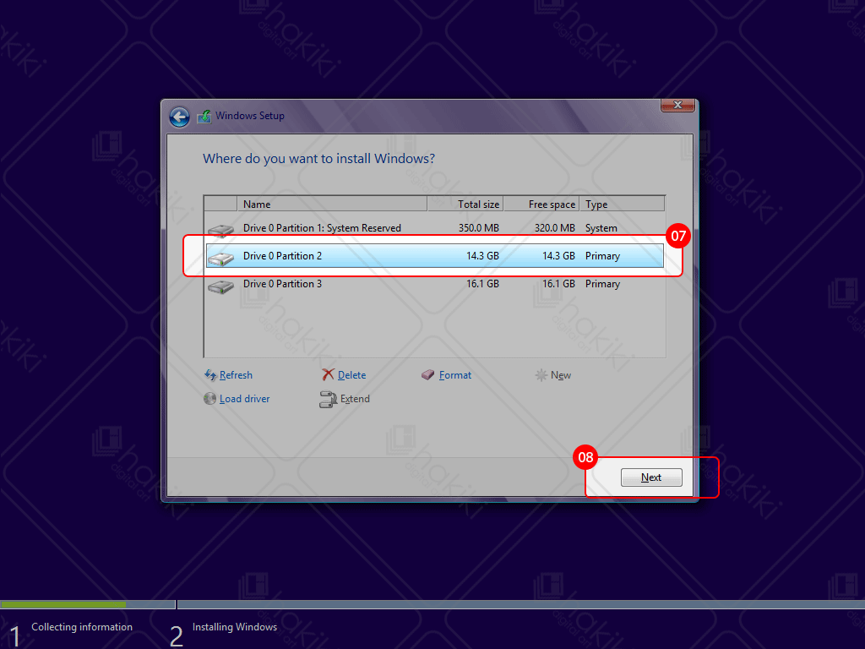Go back using the blue back arrow

pos(179,117)
